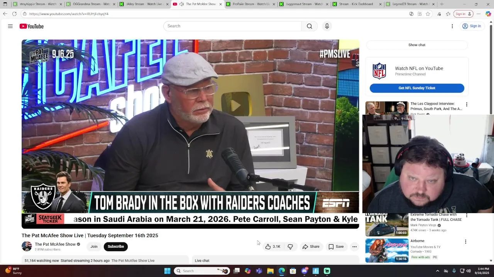Sign in to YouTube
The width and height of the screenshot is (494, 277).
(472, 26)
